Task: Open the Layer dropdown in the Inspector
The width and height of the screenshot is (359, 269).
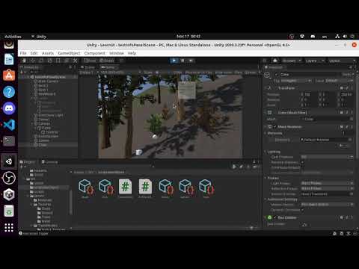Action: point(340,81)
